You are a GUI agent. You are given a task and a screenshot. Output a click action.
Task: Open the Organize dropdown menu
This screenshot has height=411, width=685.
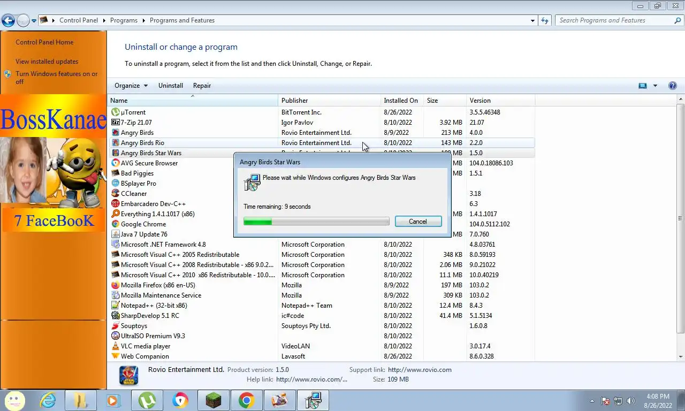point(131,86)
